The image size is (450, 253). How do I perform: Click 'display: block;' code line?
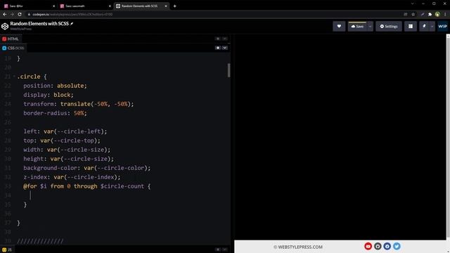(49, 95)
